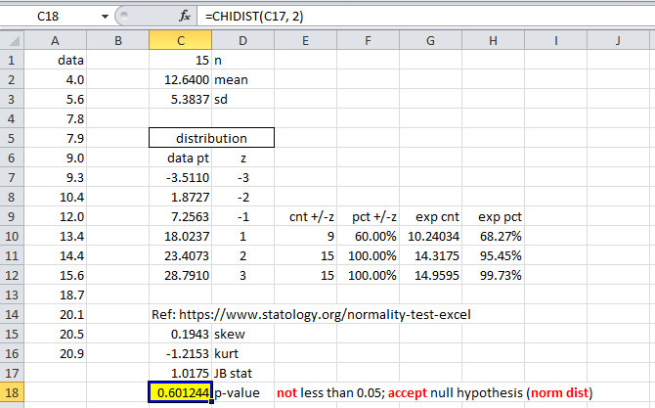
Task: Click the formula bar with =CHIDIST(C17, 2)
Action: [425, 17]
